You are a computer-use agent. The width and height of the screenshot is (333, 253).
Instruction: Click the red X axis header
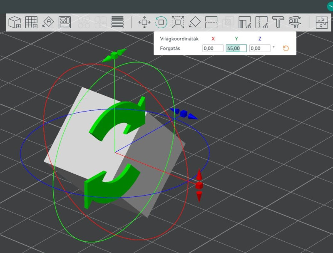click(213, 39)
